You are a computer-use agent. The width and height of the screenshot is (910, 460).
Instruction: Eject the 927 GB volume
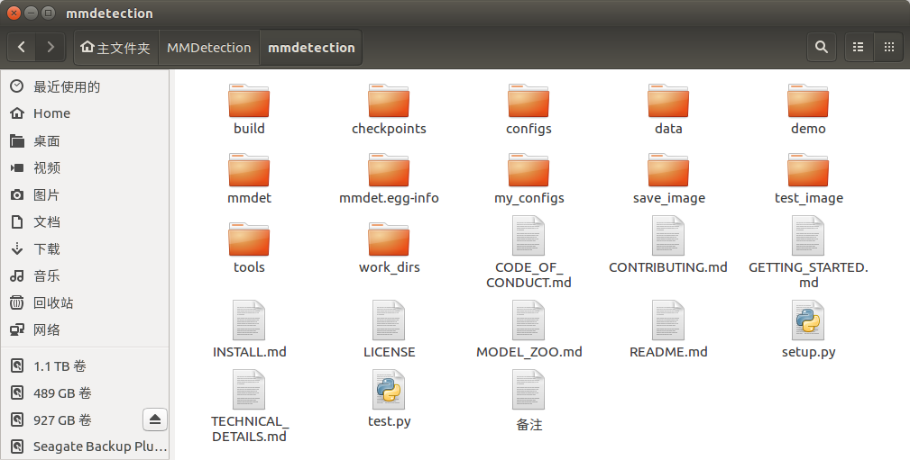[x=155, y=419]
